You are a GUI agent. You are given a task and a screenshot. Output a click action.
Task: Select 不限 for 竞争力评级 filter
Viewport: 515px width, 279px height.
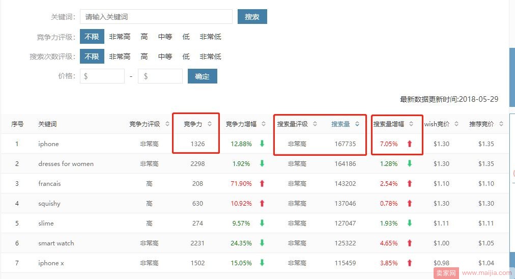[92, 37]
